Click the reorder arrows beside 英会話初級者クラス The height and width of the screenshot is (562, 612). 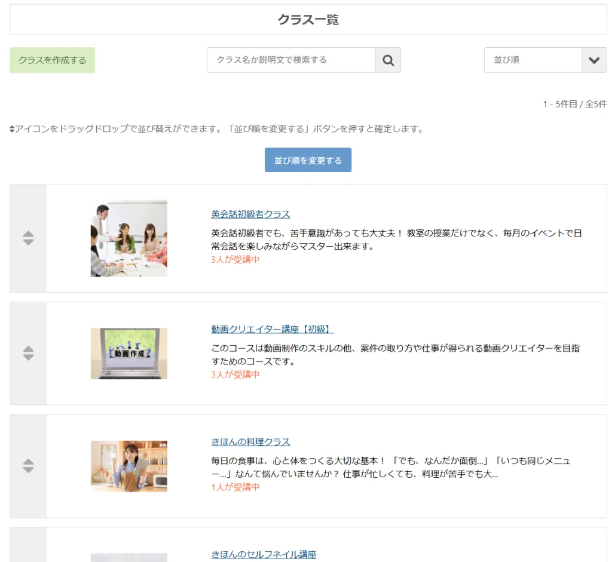point(27,238)
